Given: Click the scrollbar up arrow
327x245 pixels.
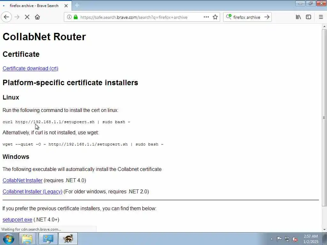Looking at the screenshot, I should (x=324, y=26).
